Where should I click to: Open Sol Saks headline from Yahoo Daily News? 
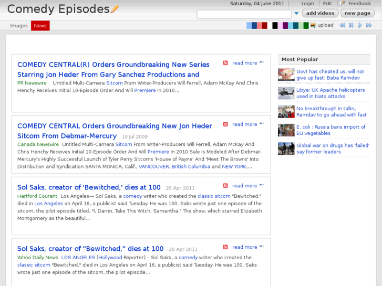click(90, 249)
